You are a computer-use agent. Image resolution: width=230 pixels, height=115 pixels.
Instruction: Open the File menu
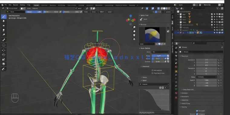(5, 5)
